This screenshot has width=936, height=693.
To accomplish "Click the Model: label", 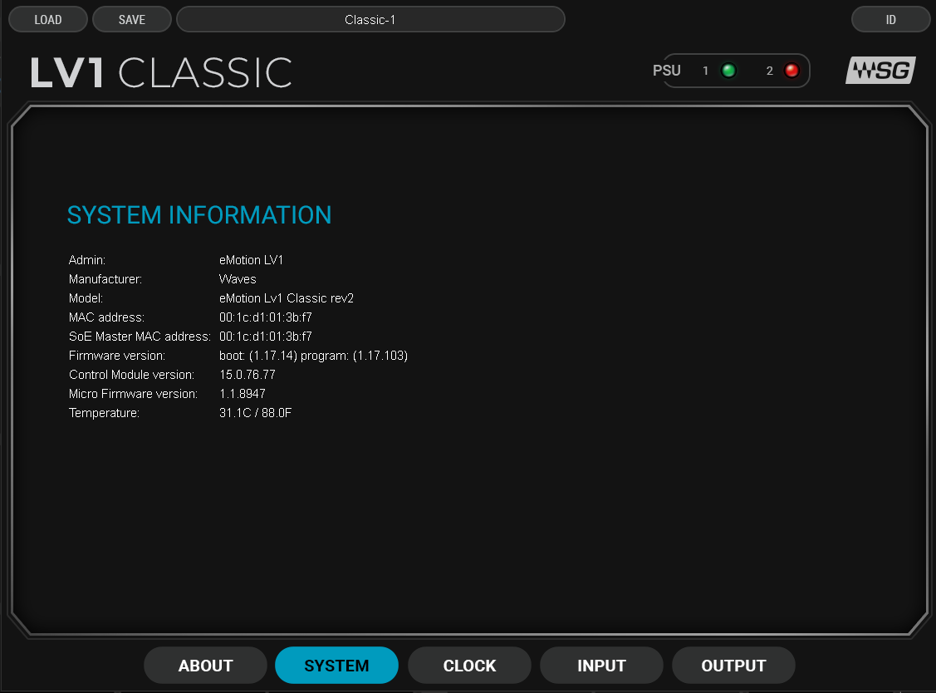I will 86,298.
